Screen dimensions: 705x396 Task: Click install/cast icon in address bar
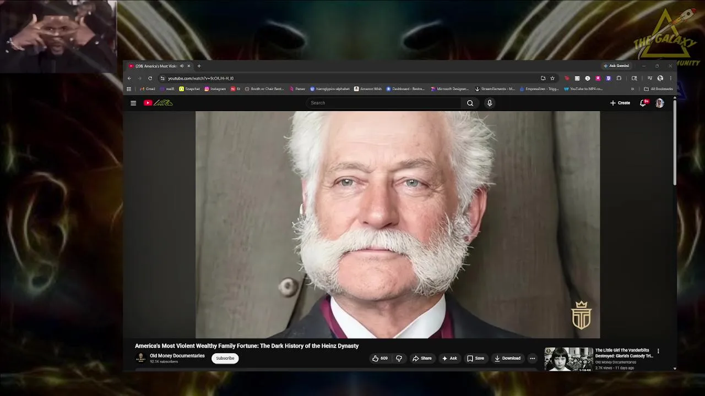click(543, 78)
